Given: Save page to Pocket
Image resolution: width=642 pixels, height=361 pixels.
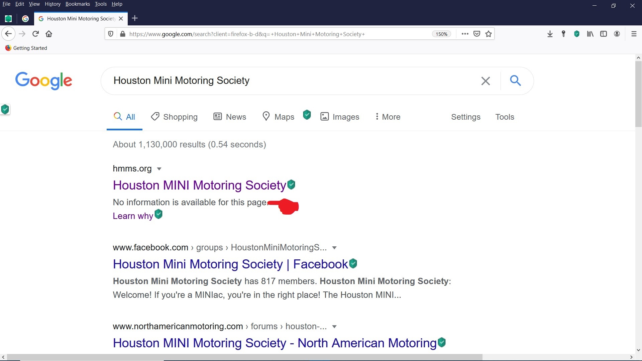Looking at the screenshot, I should [x=477, y=34].
